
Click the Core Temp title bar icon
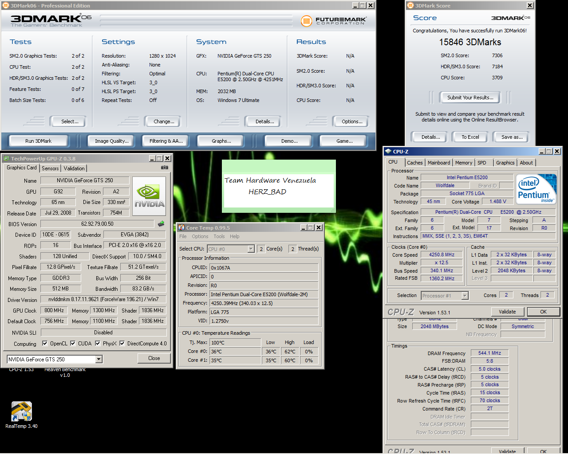point(181,227)
